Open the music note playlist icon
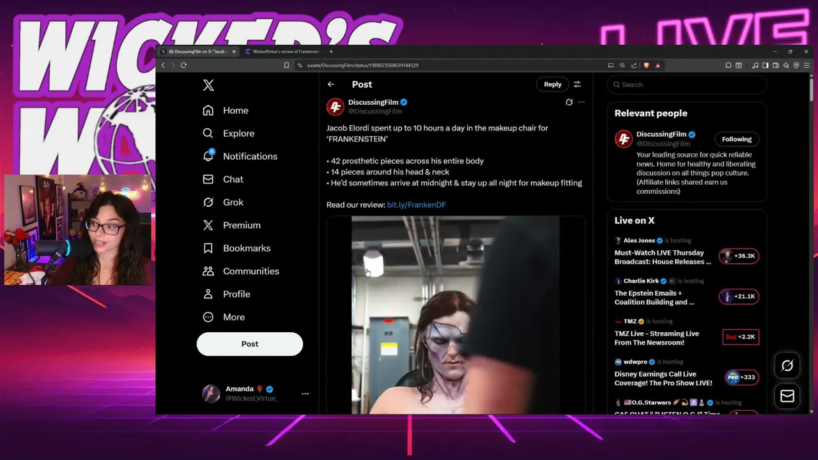 (x=755, y=65)
